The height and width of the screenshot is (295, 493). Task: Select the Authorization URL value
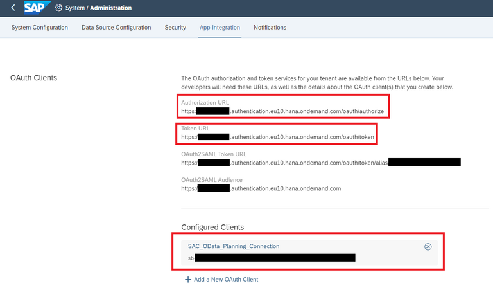tap(282, 111)
